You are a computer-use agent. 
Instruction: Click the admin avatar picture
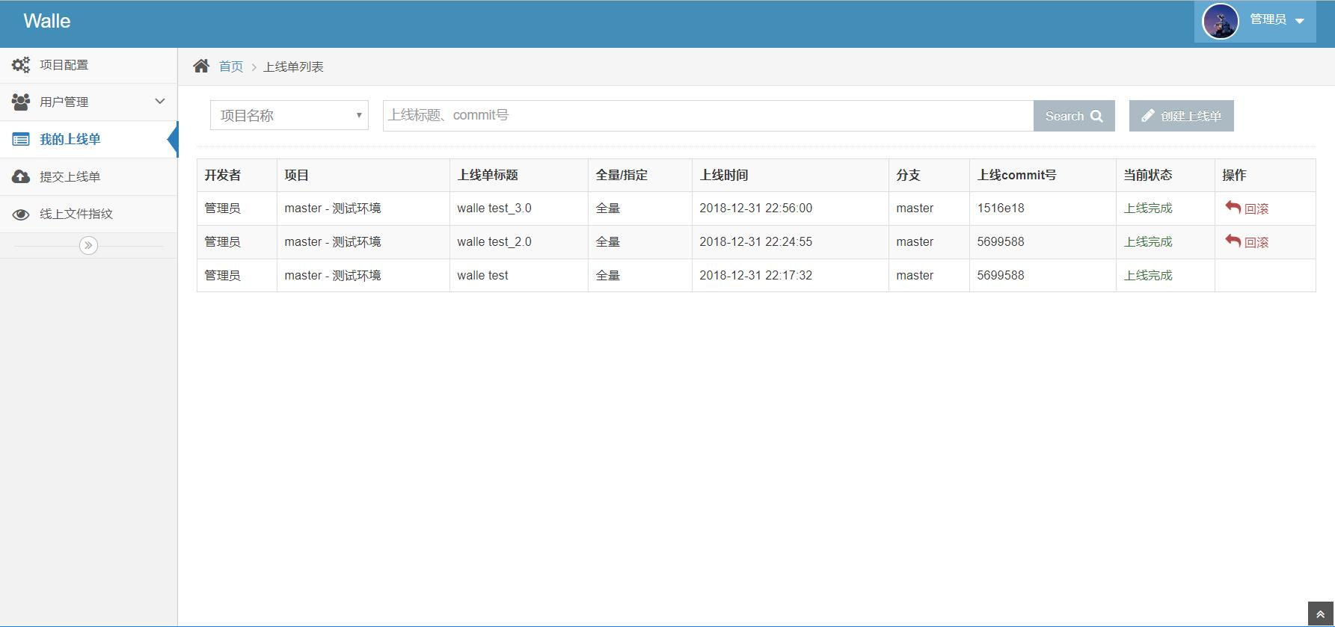pyautogui.click(x=1221, y=22)
